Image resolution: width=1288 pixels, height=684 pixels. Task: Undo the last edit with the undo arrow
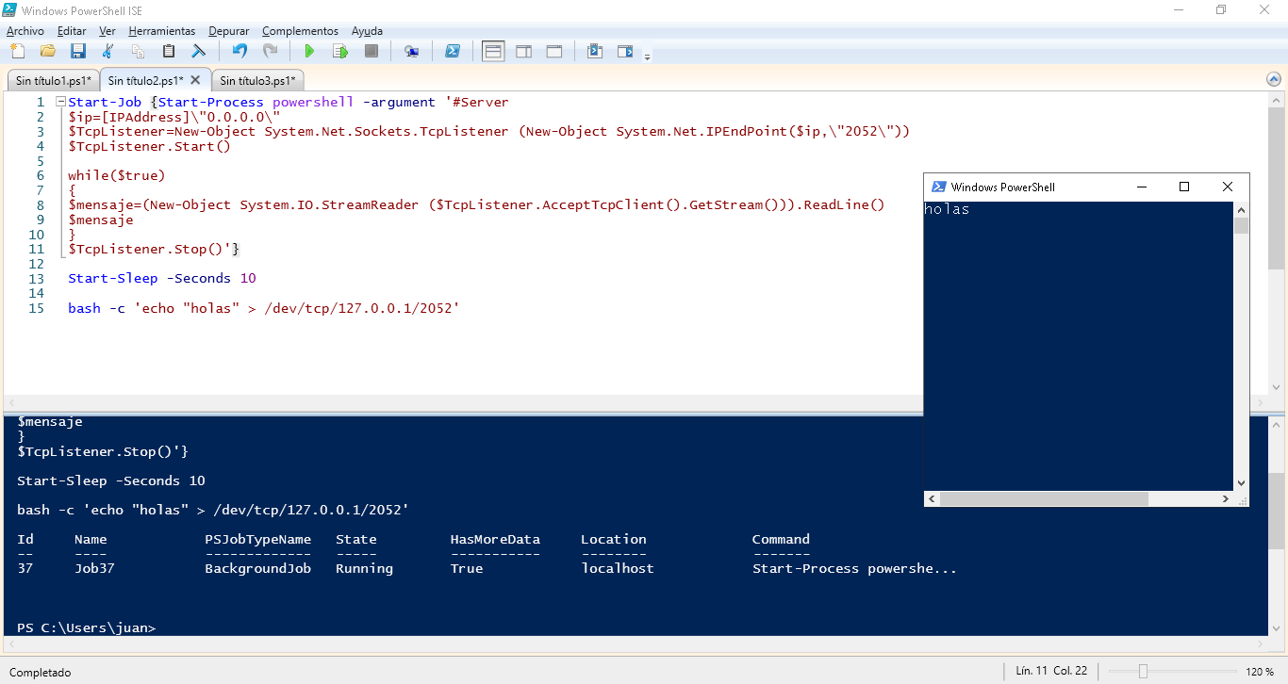pyautogui.click(x=239, y=51)
